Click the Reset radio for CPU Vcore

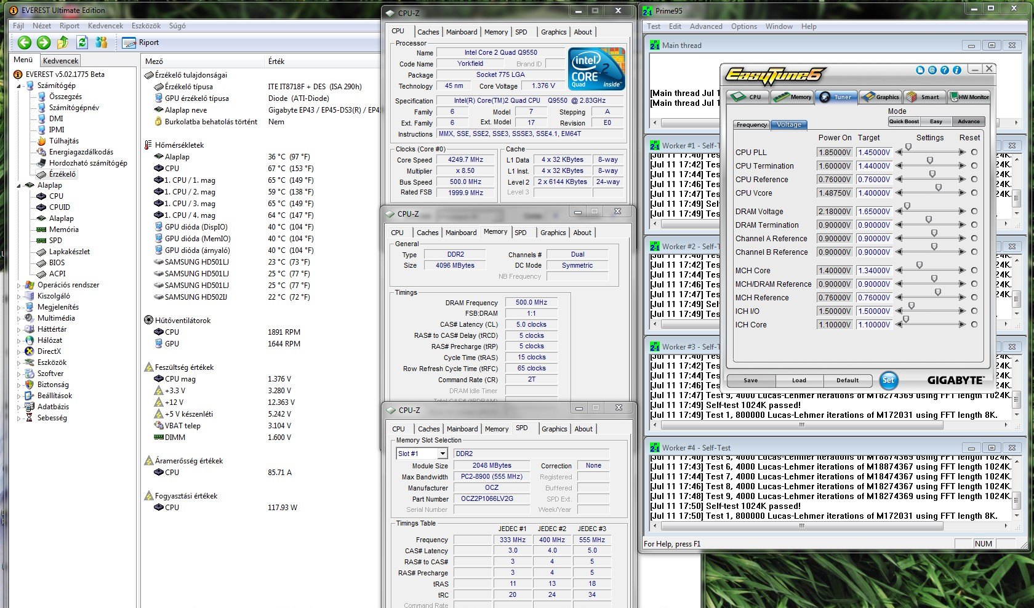pos(974,193)
